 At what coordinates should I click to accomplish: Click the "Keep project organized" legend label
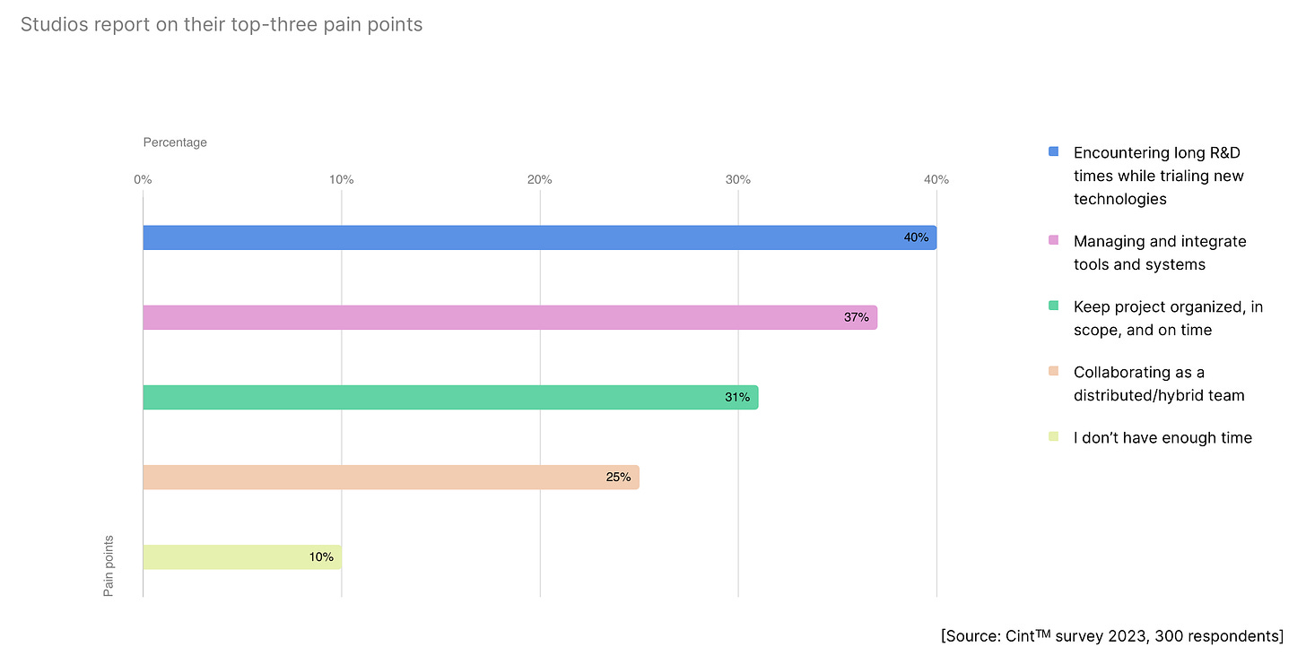pos(1167,318)
